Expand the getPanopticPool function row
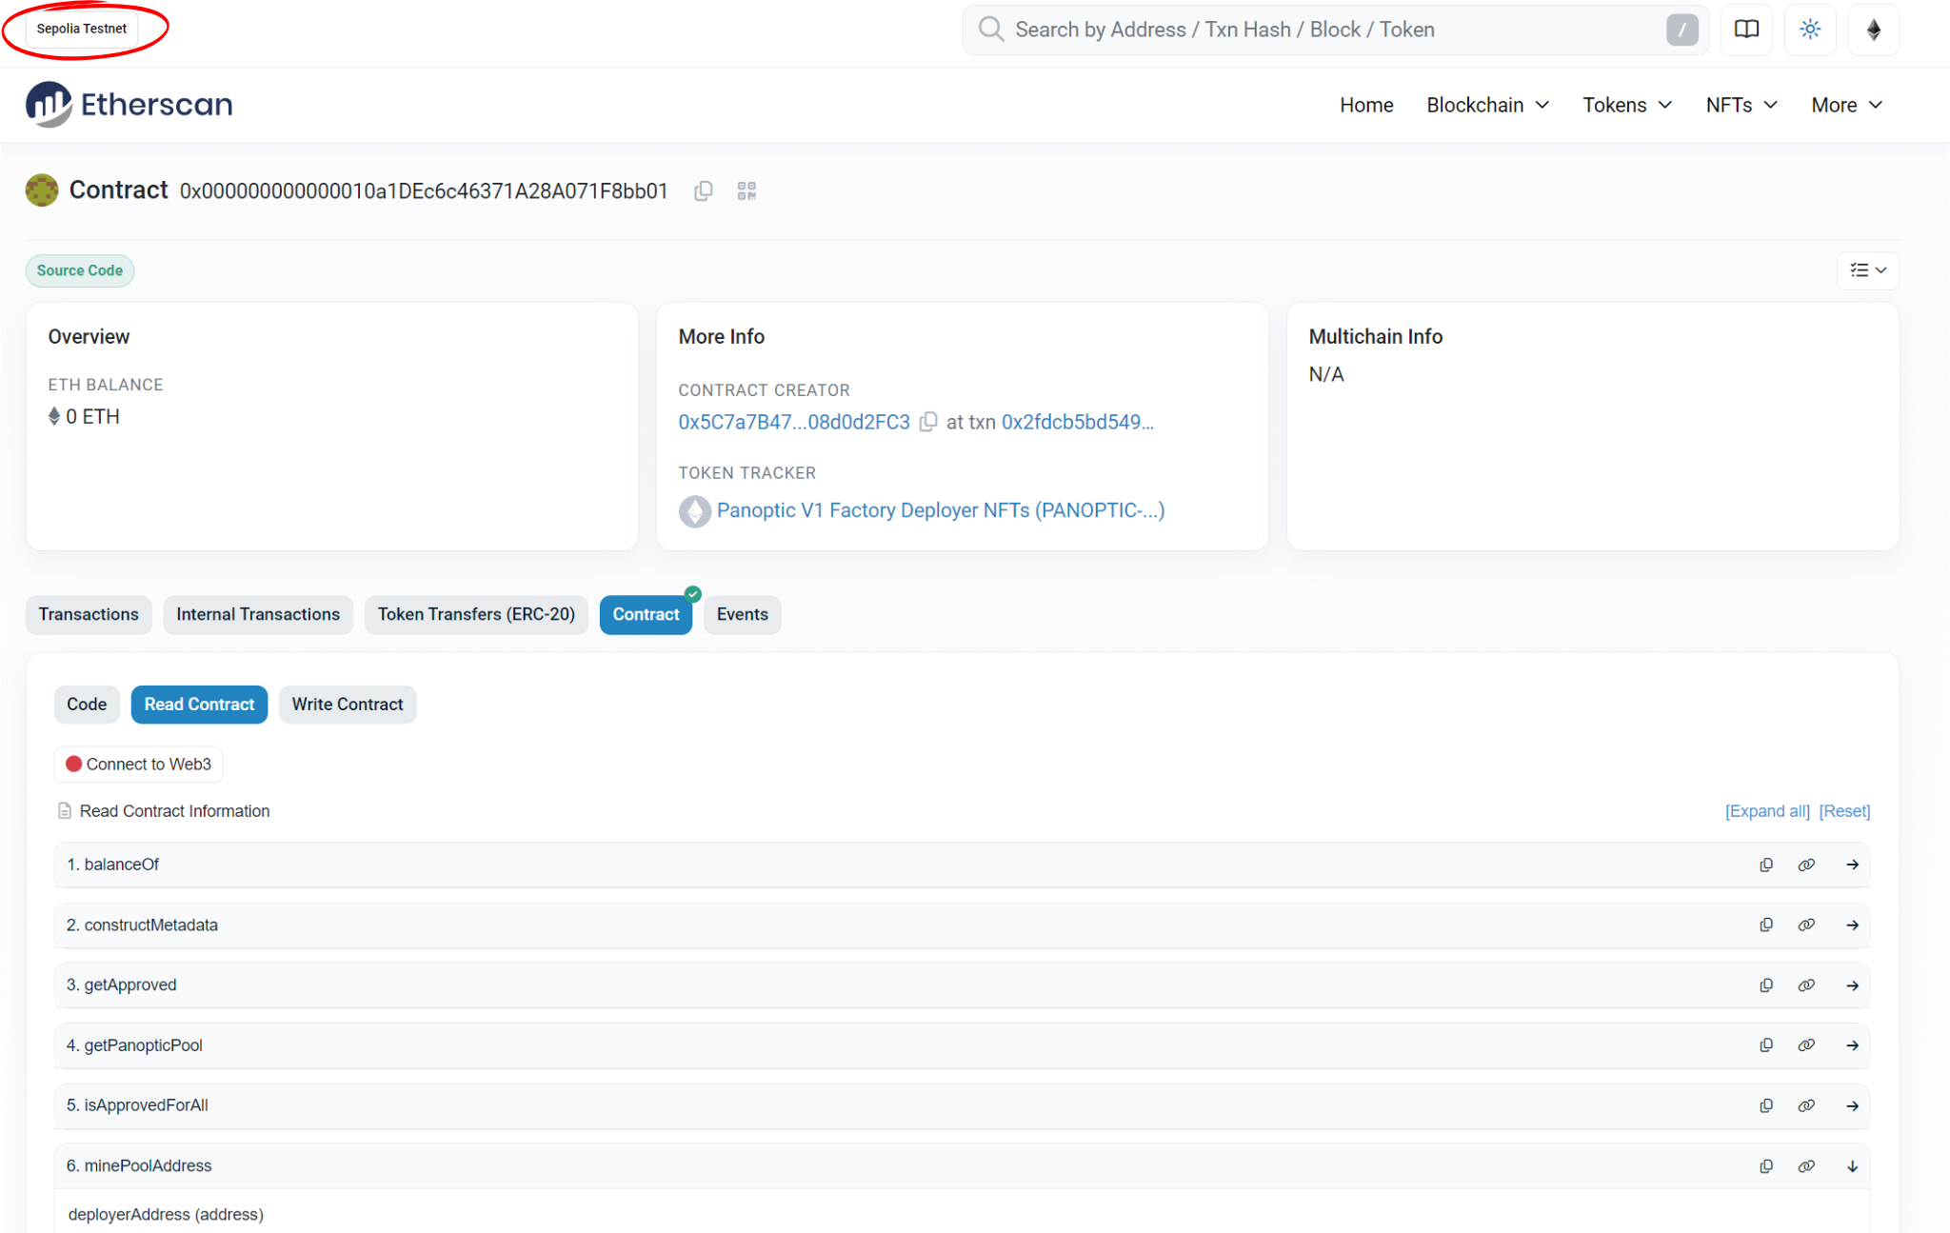 (1852, 1045)
